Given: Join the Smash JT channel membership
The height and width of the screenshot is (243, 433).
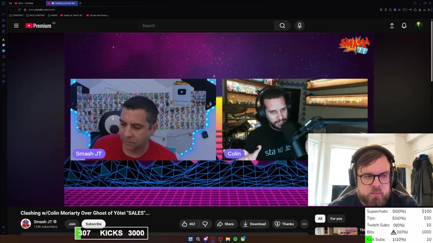Looking at the screenshot, I should point(72,224).
